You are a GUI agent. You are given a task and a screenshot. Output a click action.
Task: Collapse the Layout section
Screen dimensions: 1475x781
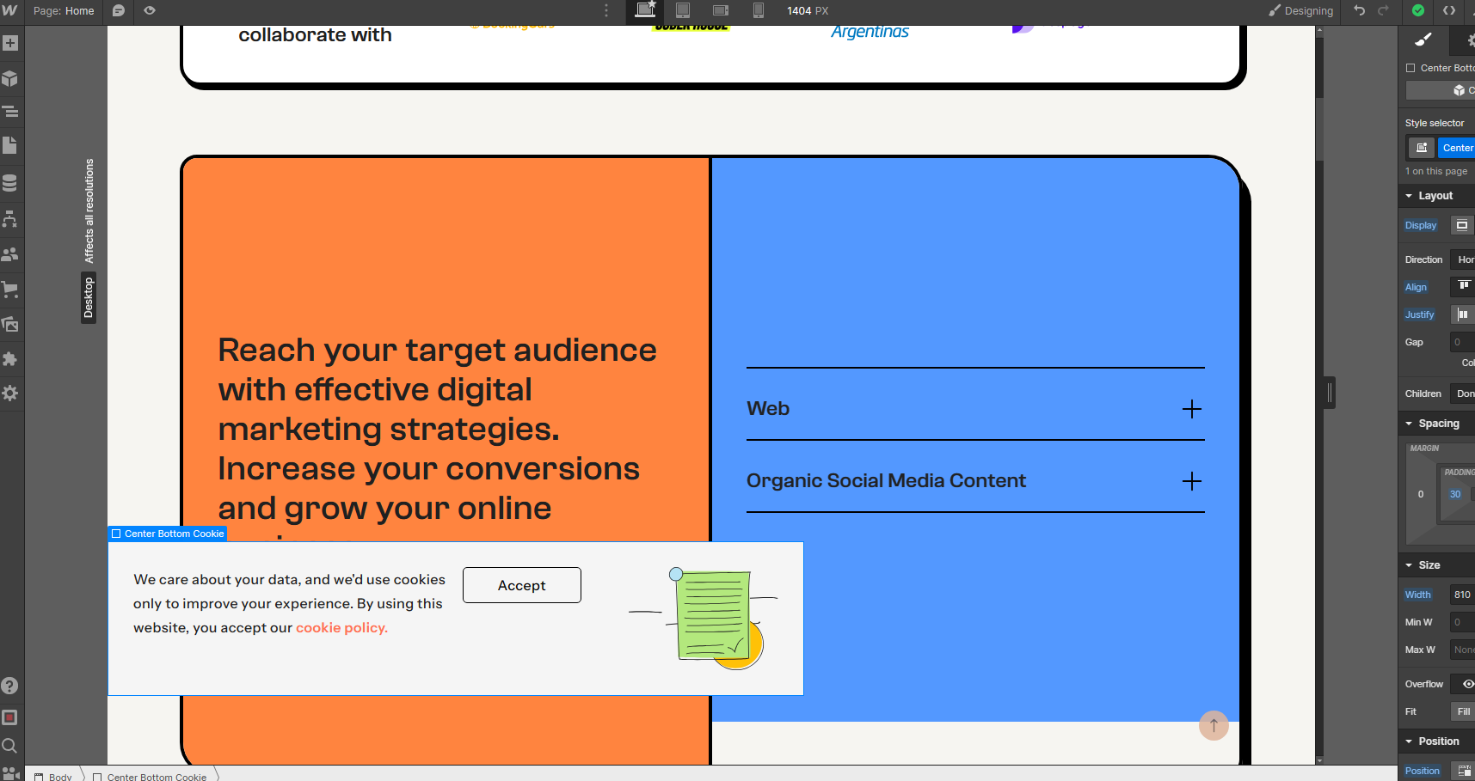1436,196
